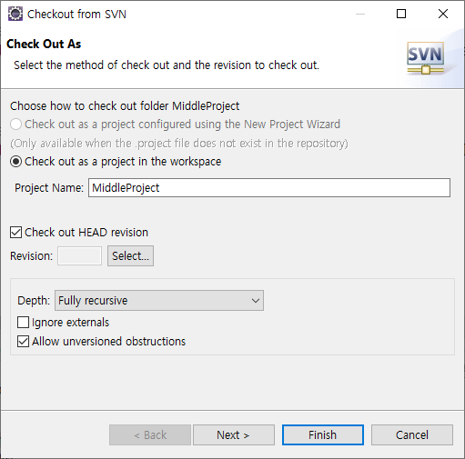Click the Eclipse icon in the title bar
465x459 pixels.
[x=15, y=14]
